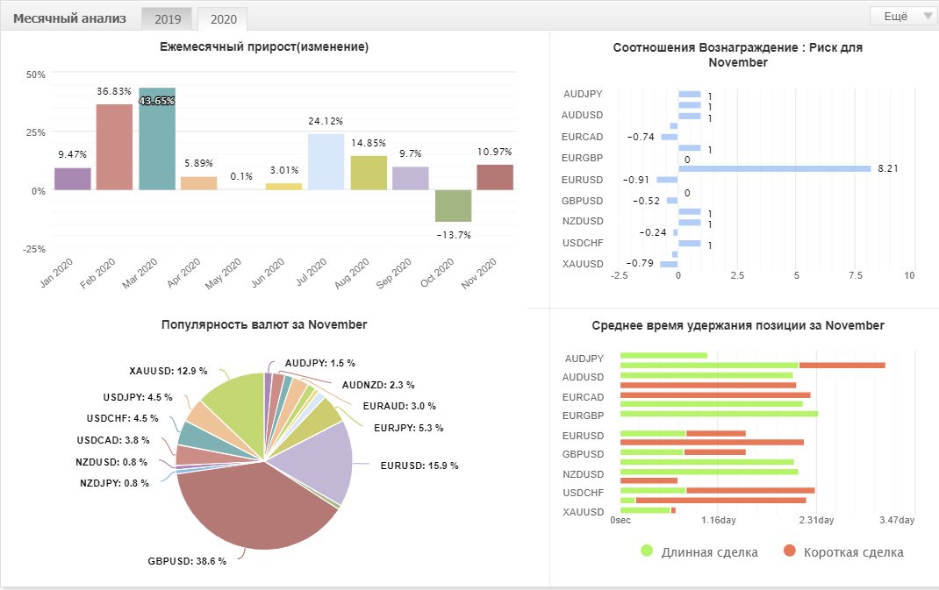Click the 'USDCHF: 4.5 %' pie label

122,418
